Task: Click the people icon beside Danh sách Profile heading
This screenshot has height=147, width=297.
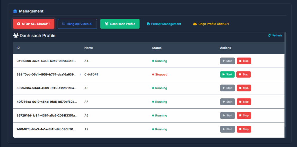Action: tap(16, 35)
